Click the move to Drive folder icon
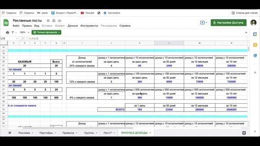Viewport: 260px width, 146px height. pos(54,21)
